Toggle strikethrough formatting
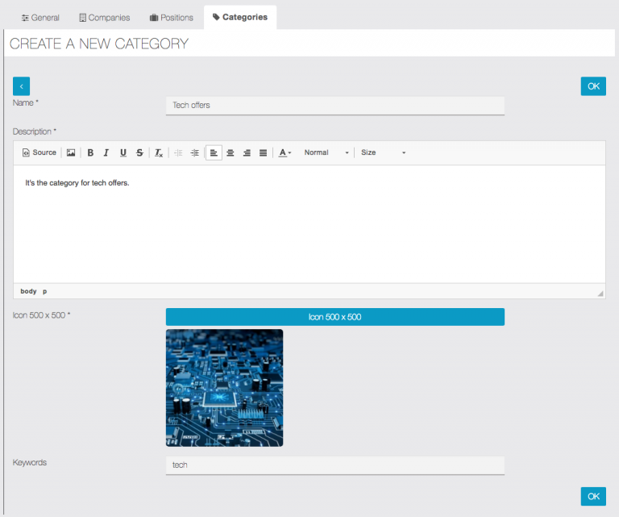The image size is (619, 517). point(139,152)
